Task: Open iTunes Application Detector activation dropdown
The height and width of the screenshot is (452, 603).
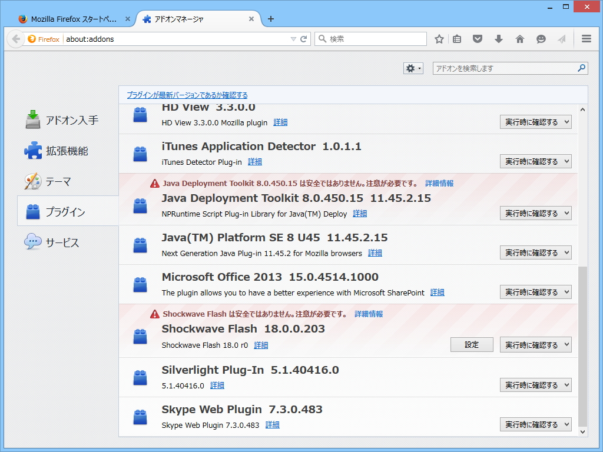Action: [536, 161]
